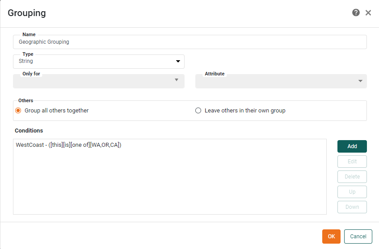Screen dimensions: 379x249
Task: Click empty area of Conditions list
Action: tap(170, 187)
